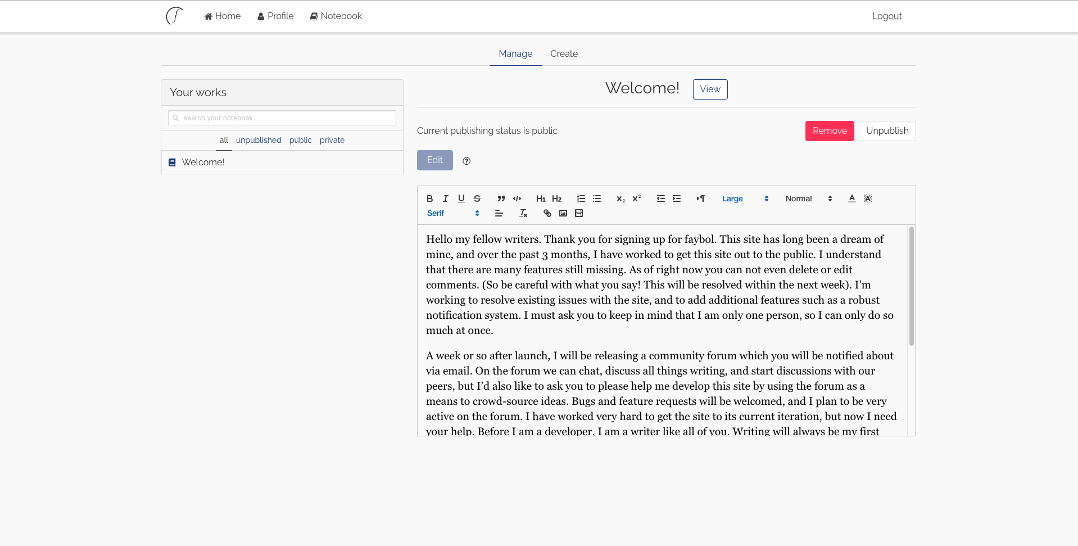1078x546 pixels.
Task: Decrease text indent
Action: (660, 198)
